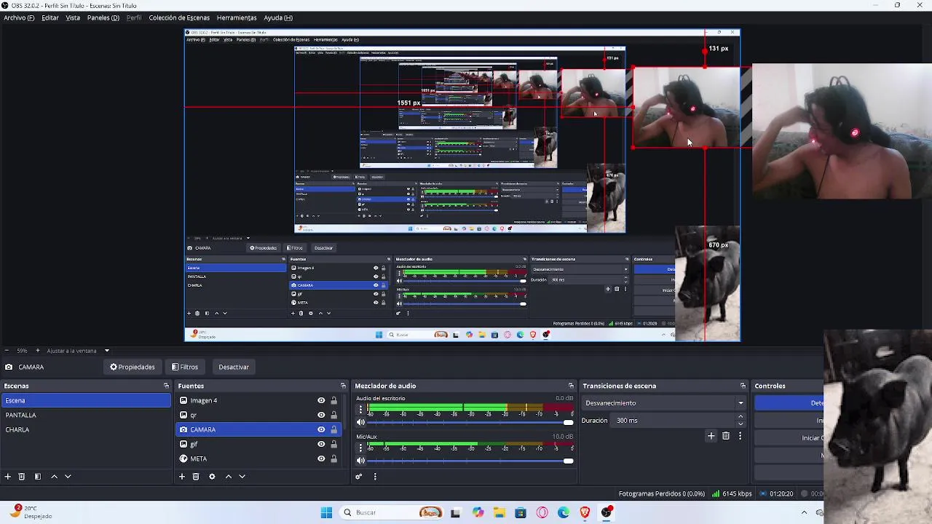Open the Ayuda menu
932x524 pixels.
278,17
